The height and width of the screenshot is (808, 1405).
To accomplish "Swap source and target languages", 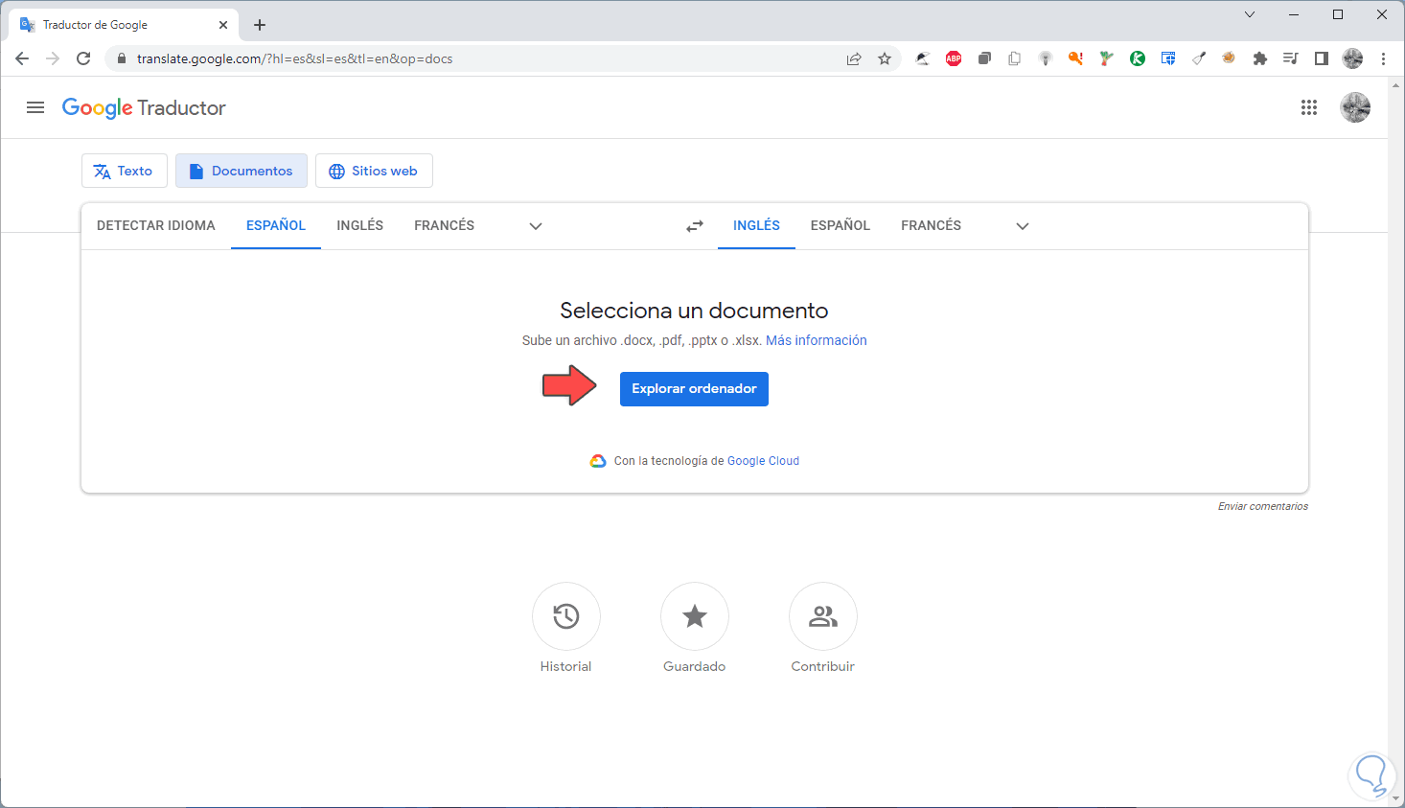I will pos(695,226).
